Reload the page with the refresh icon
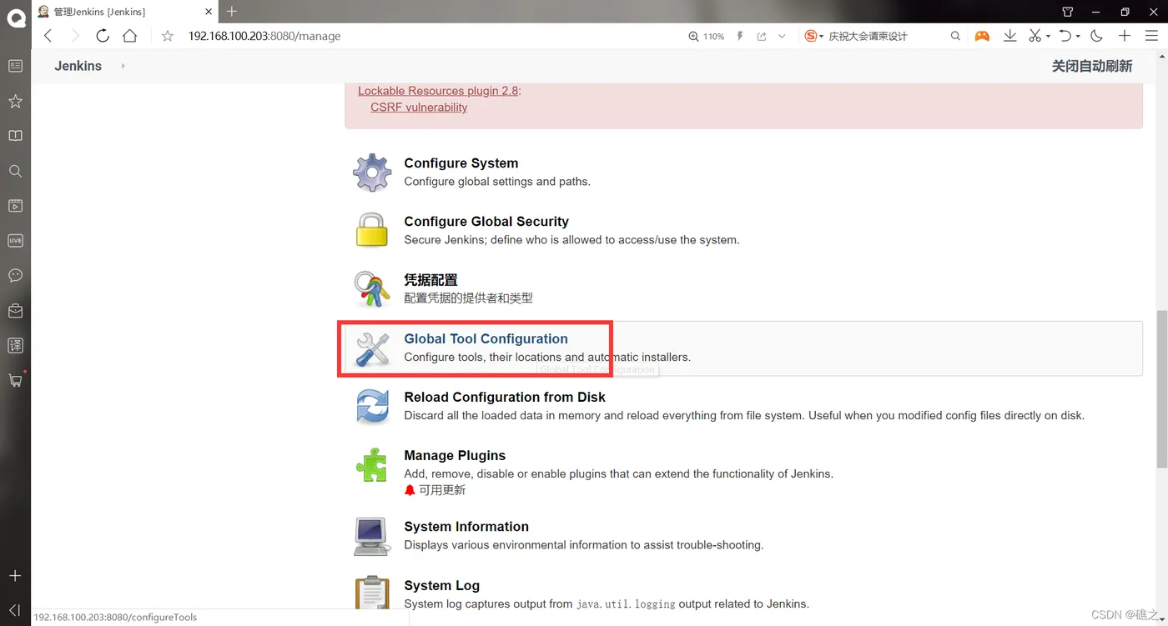Image resolution: width=1168 pixels, height=626 pixels. pos(103,36)
